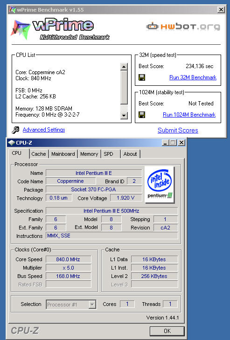230x340 pixels.
Task: Click the Brand ID value '2'
Action: (x=134, y=181)
